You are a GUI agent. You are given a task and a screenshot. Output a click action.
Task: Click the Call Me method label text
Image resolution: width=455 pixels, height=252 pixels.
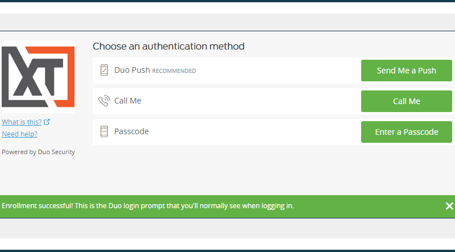coord(127,101)
